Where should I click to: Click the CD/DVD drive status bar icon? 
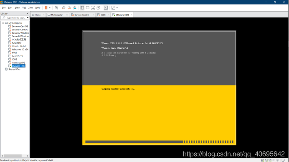tap(266, 160)
